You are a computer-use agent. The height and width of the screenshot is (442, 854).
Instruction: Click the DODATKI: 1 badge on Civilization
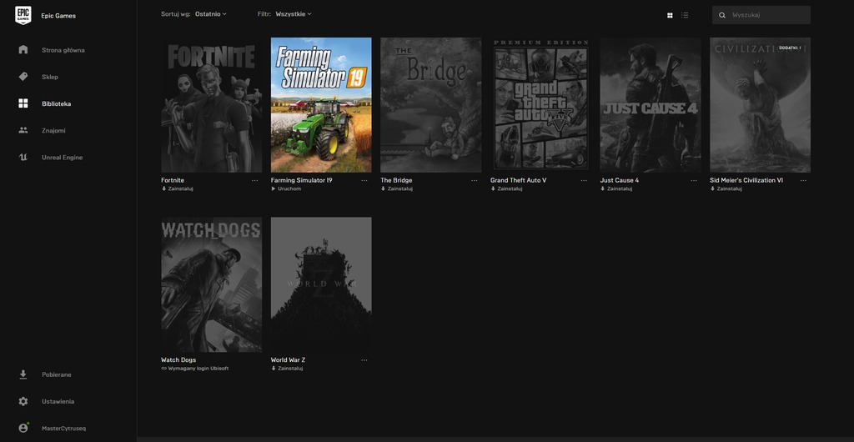791,48
